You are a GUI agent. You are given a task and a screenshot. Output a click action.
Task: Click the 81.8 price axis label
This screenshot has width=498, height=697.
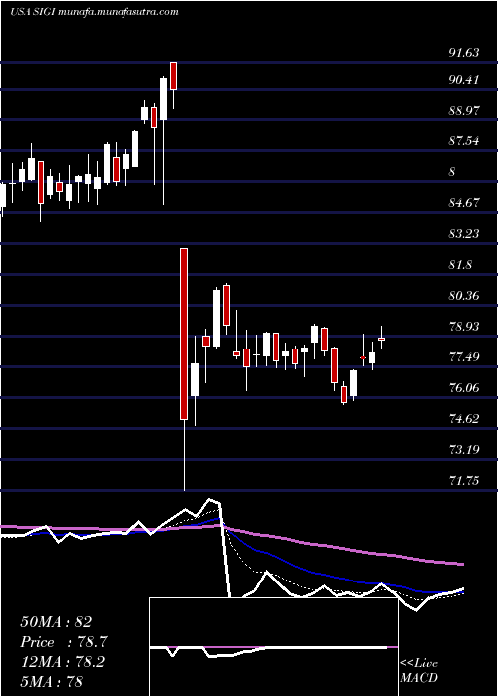point(460,265)
